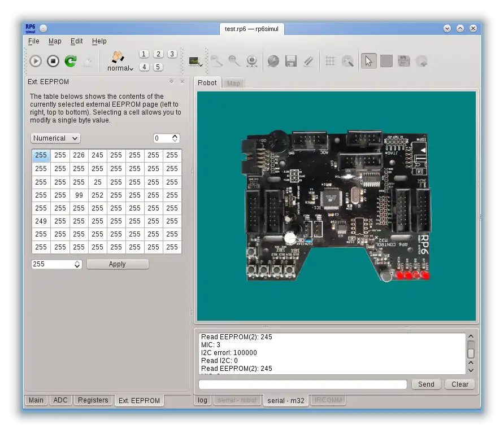Click the Run (play) toolbar button
Screen dimensions: 504x433
coord(36,61)
